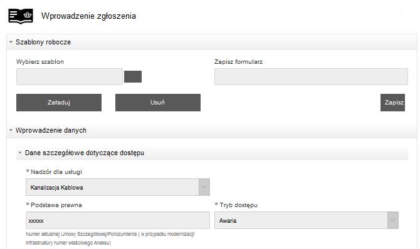Viewport: 420px width, 249px height.
Task: Click the Usuń button
Action: (158, 103)
